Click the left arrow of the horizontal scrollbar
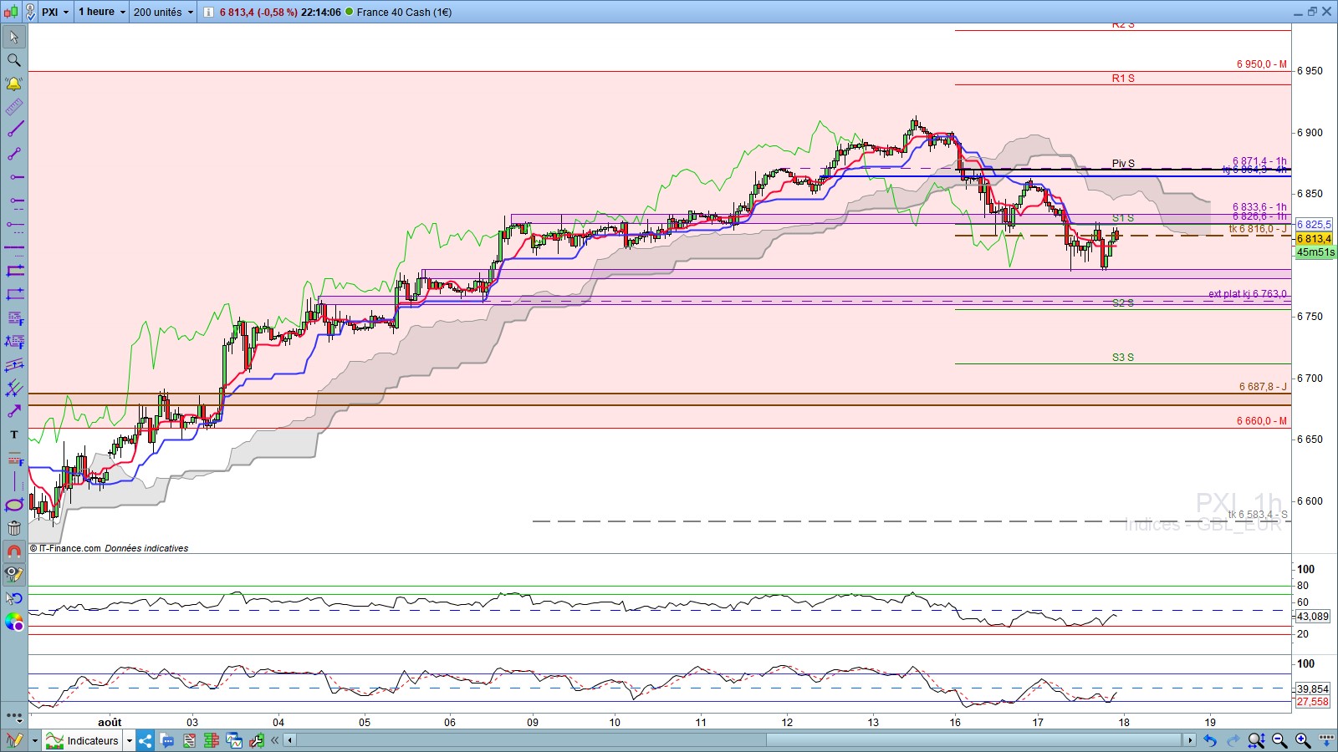The image size is (1338, 752). (290, 740)
